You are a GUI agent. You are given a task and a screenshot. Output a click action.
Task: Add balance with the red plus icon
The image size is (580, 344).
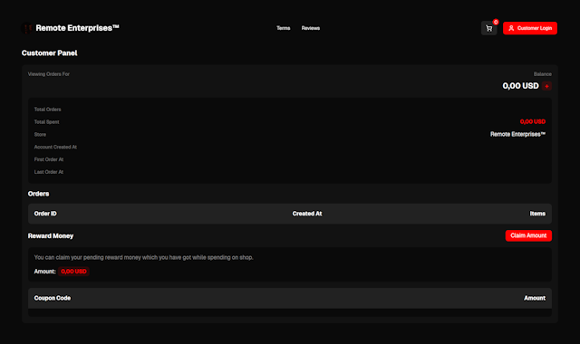point(546,86)
